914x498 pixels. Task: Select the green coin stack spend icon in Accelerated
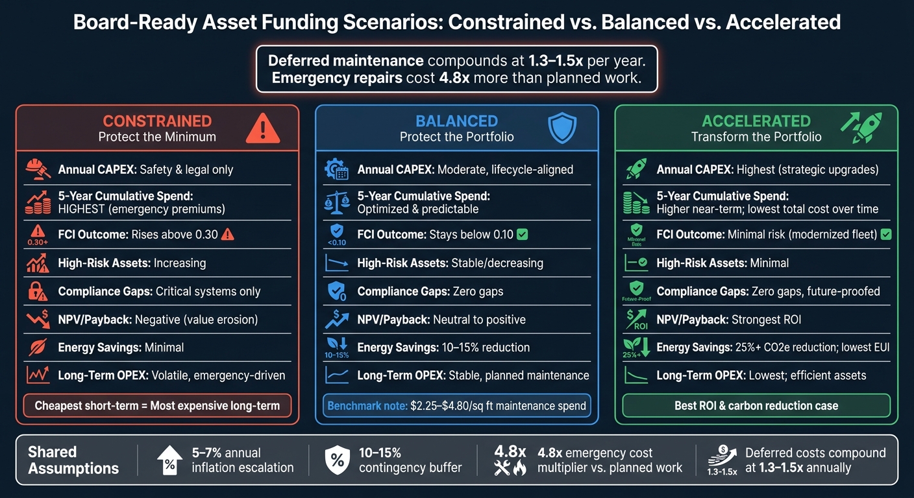pos(636,202)
